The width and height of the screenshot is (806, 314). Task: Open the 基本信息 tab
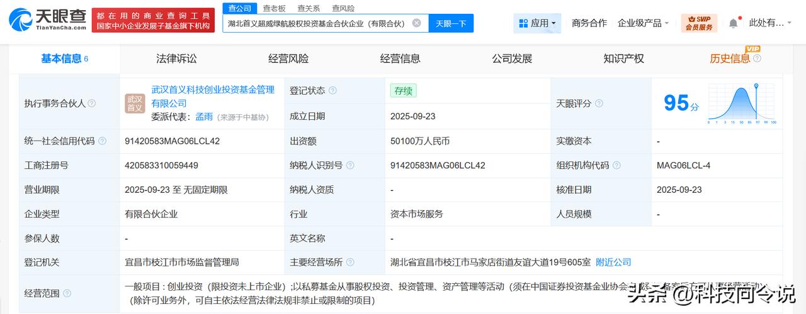click(x=64, y=58)
